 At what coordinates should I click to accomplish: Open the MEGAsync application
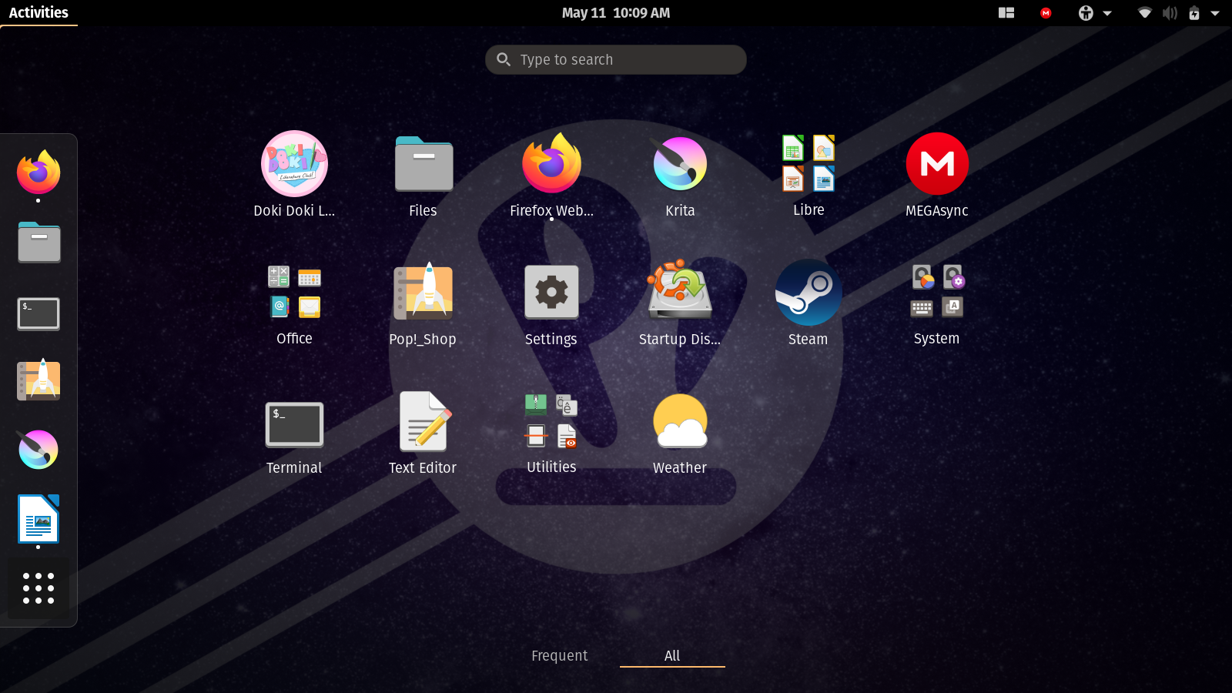(x=936, y=174)
